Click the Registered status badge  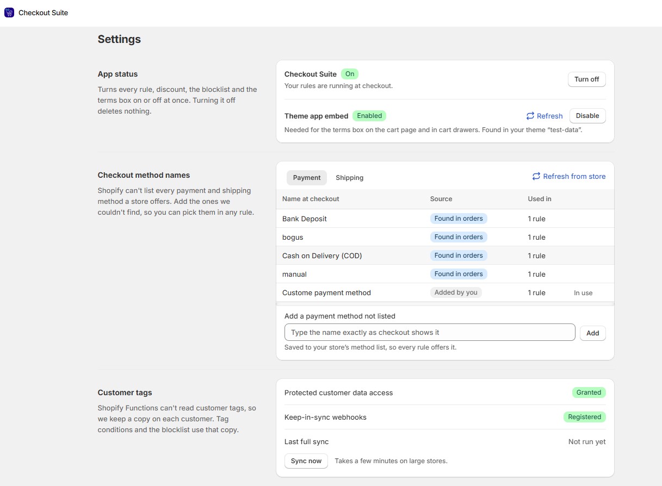pyautogui.click(x=584, y=417)
